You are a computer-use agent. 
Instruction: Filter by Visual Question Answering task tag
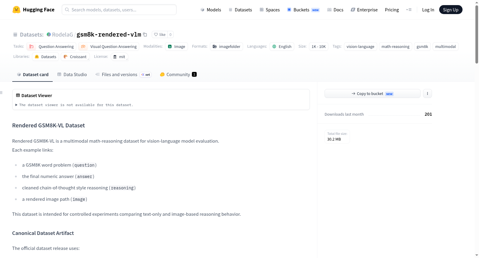click(109, 46)
